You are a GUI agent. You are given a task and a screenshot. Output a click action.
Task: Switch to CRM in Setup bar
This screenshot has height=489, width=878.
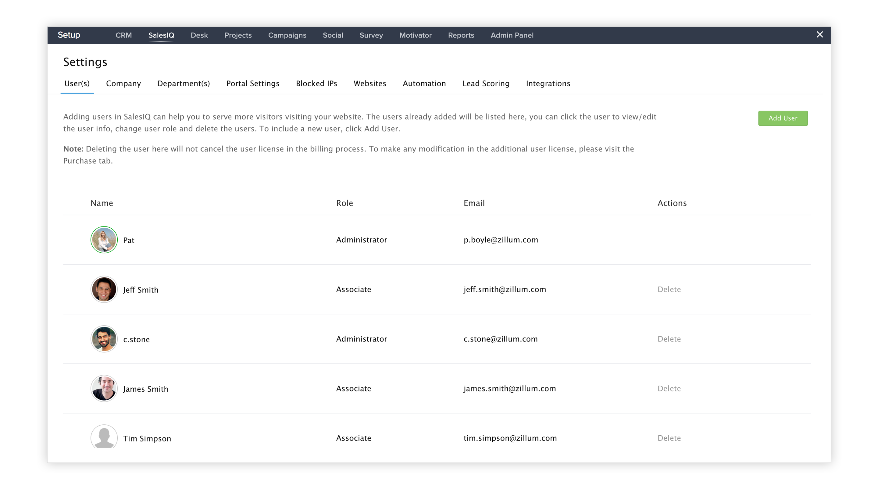[123, 35]
